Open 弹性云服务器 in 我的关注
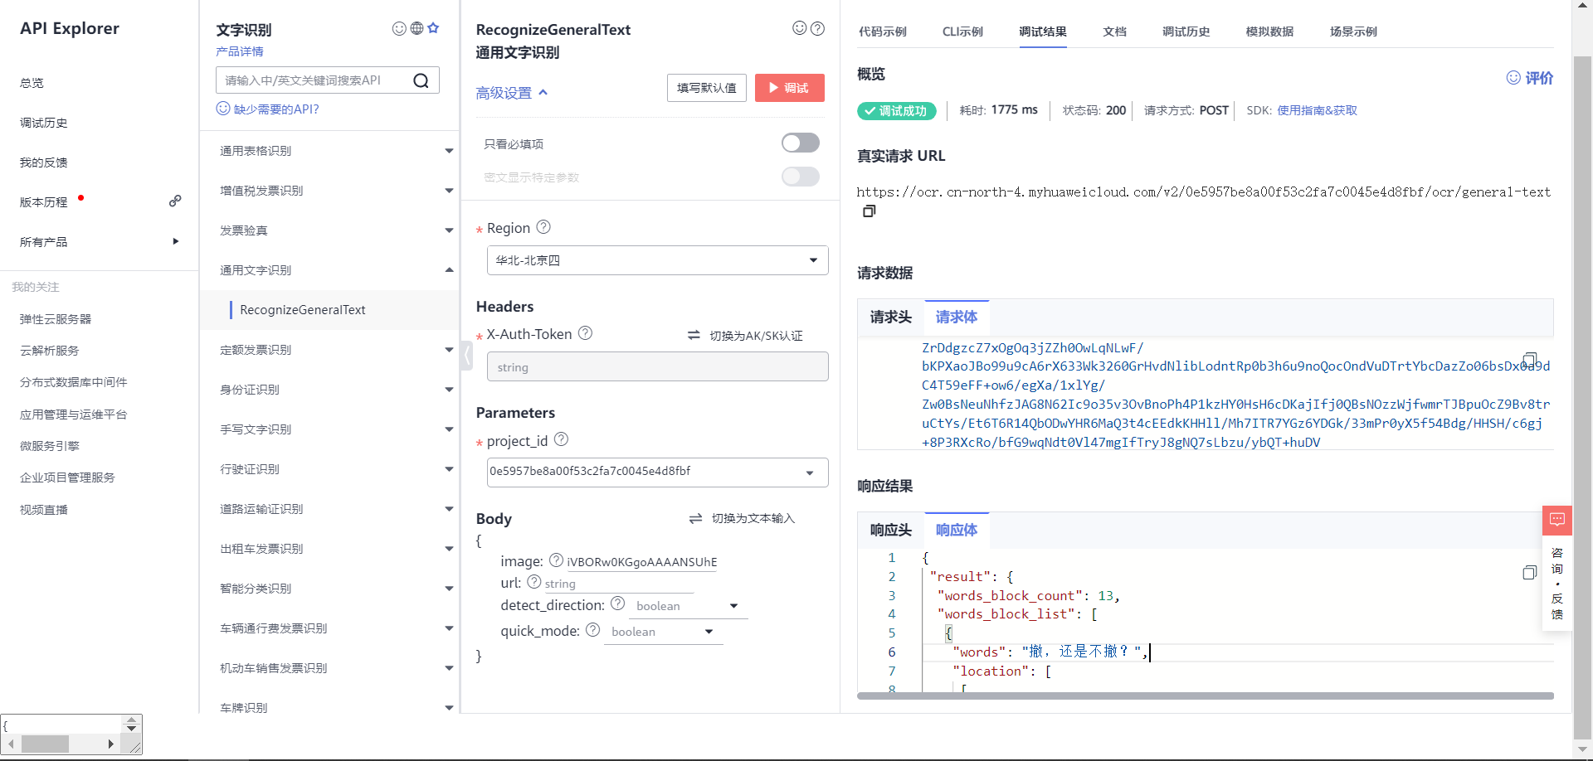Image resolution: width=1593 pixels, height=761 pixels. (x=56, y=319)
